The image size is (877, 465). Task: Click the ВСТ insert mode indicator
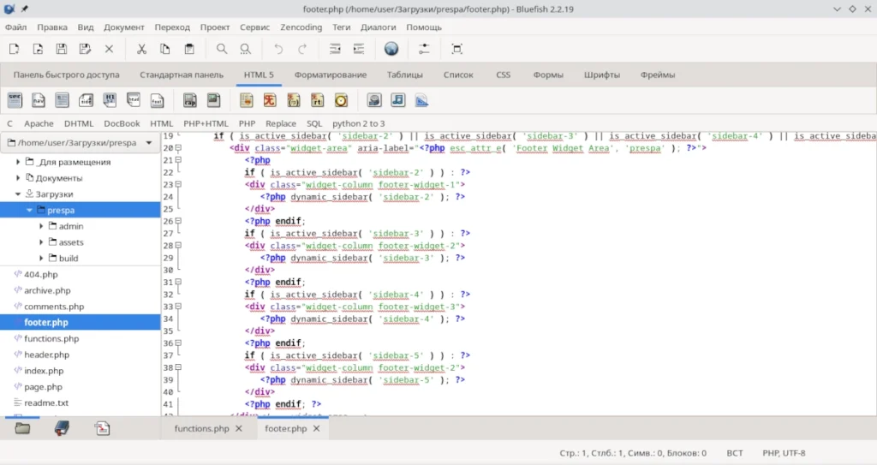point(734,453)
